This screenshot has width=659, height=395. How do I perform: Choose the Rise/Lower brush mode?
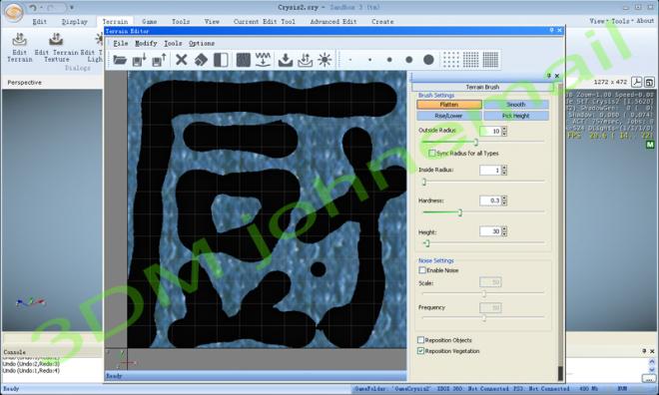[449, 116]
